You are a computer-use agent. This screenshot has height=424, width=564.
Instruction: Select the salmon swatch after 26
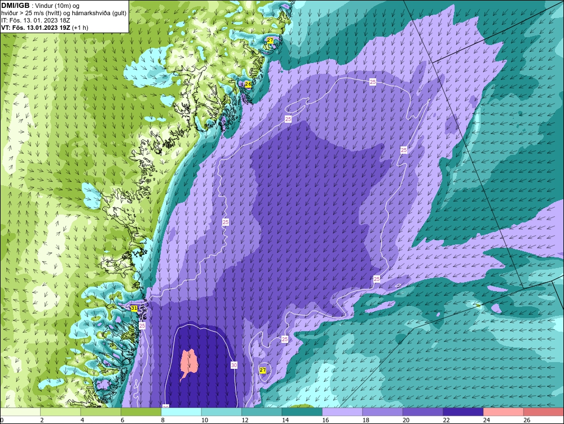point(544,412)
